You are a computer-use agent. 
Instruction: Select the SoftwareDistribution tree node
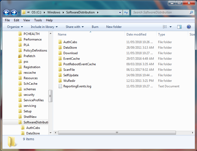point(26,122)
